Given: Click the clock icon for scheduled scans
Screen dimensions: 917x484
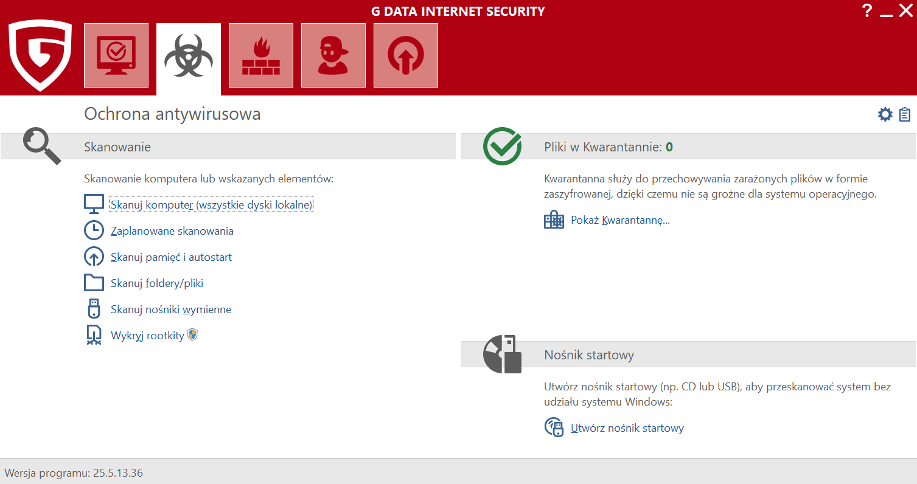Looking at the screenshot, I should [x=94, y=230].
